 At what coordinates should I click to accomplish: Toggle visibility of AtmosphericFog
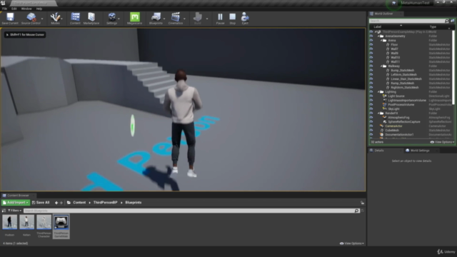(371, 117)
